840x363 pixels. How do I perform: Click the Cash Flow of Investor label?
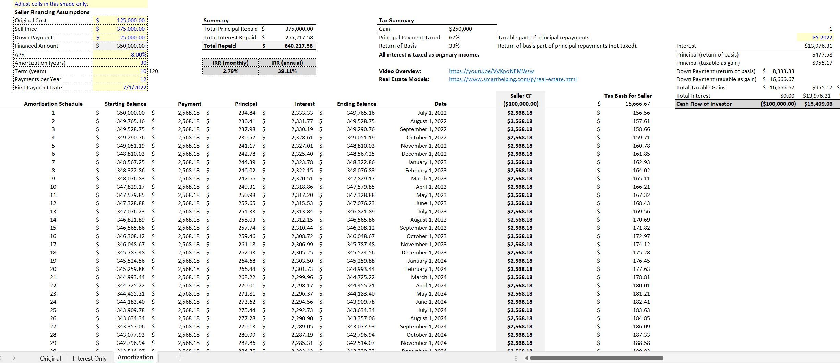click(704, 104)
